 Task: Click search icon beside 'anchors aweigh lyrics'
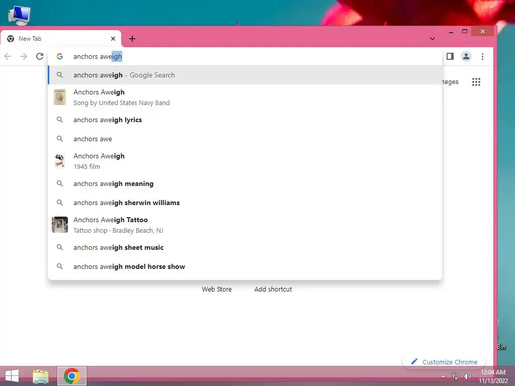[60, 120]
